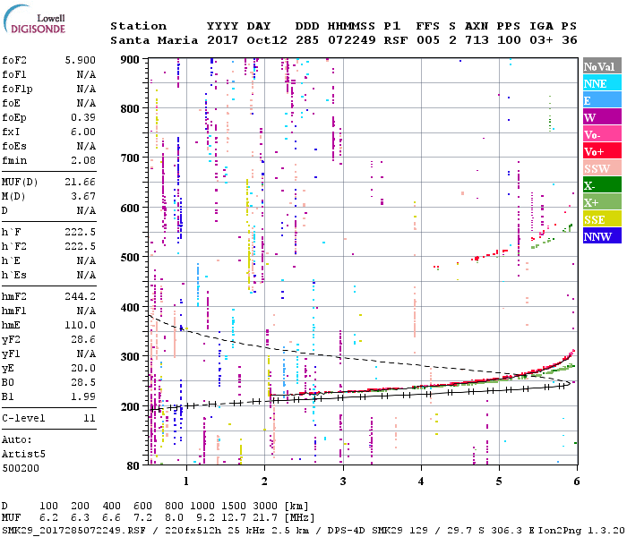Click the 500200 text under Artist5
Screen dimensions: 627x537
tap(21, 468)
